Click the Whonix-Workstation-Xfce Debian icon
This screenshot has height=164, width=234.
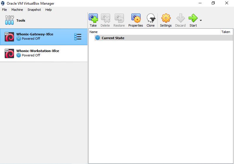click(9, 53)
